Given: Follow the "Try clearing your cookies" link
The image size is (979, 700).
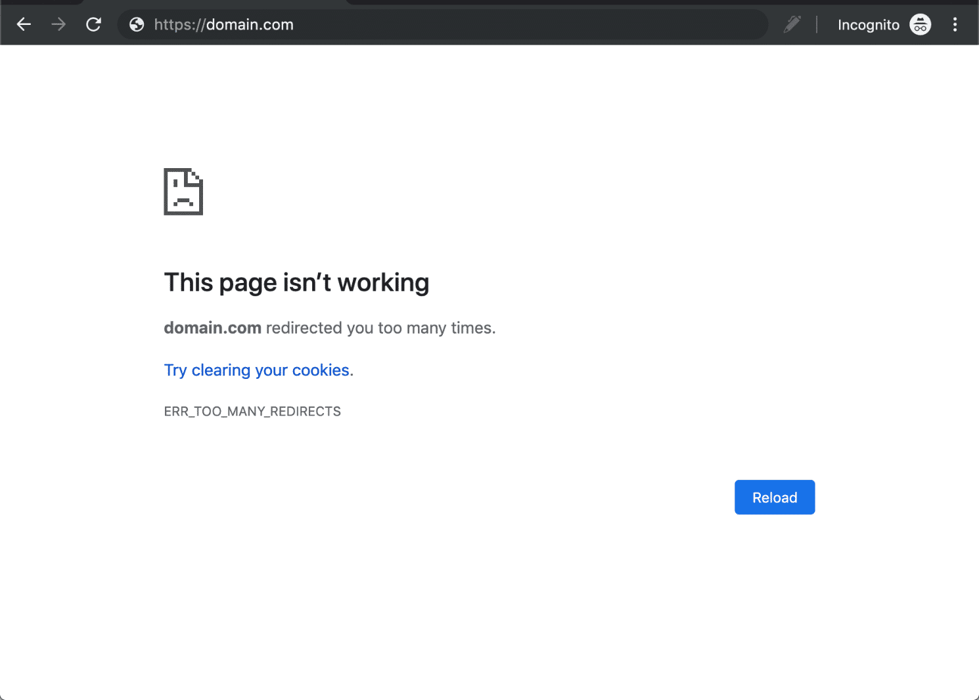Looking at the screenshot, I should click(x=257, y=370).
